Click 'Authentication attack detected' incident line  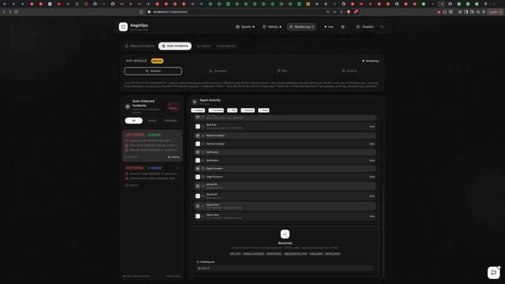coord(151,178)
